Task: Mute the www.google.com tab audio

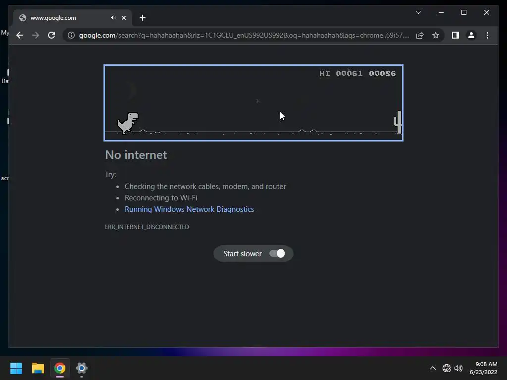Action: pyautogui.click(x=113, y=18)
